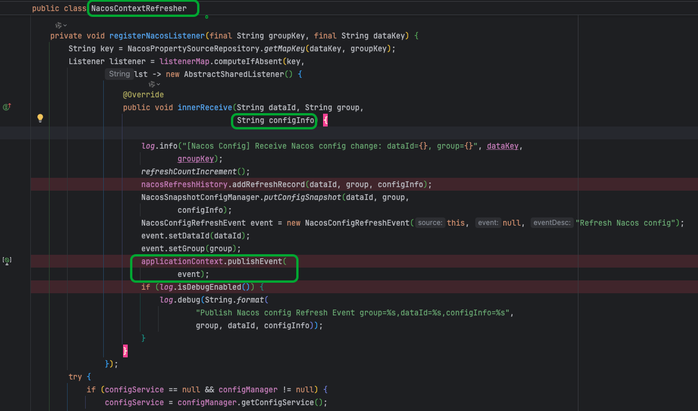Click configInfo parameter in innerReceive signature
The image size is (698, 411).
click(291, 120)
